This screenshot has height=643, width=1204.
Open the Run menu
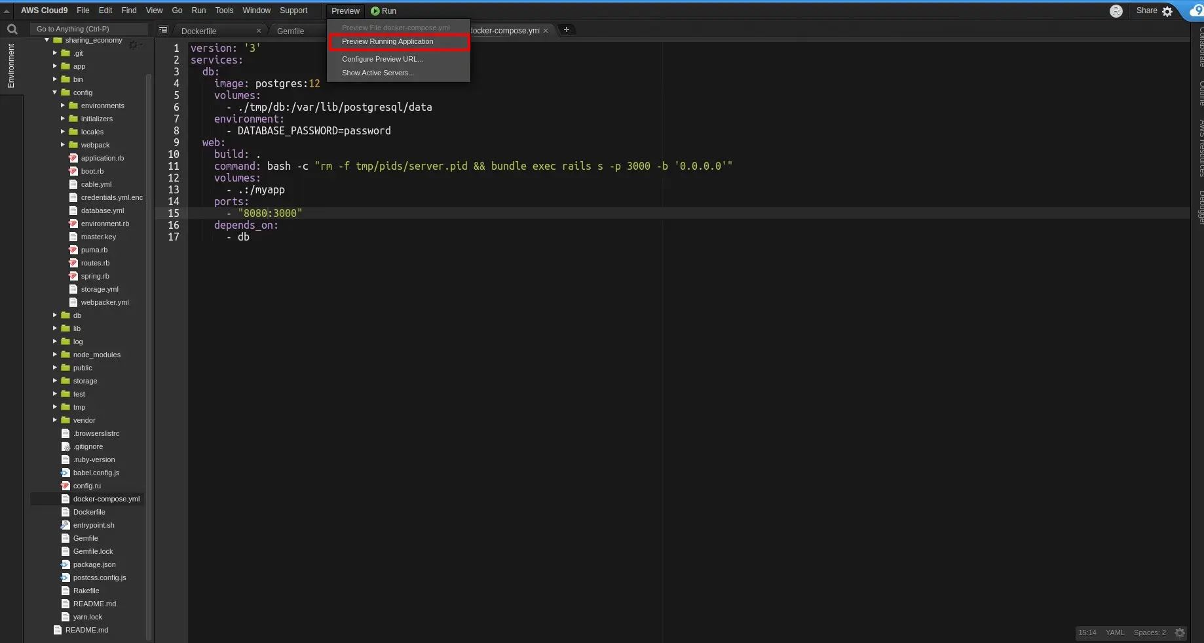[x=198, y=10]
